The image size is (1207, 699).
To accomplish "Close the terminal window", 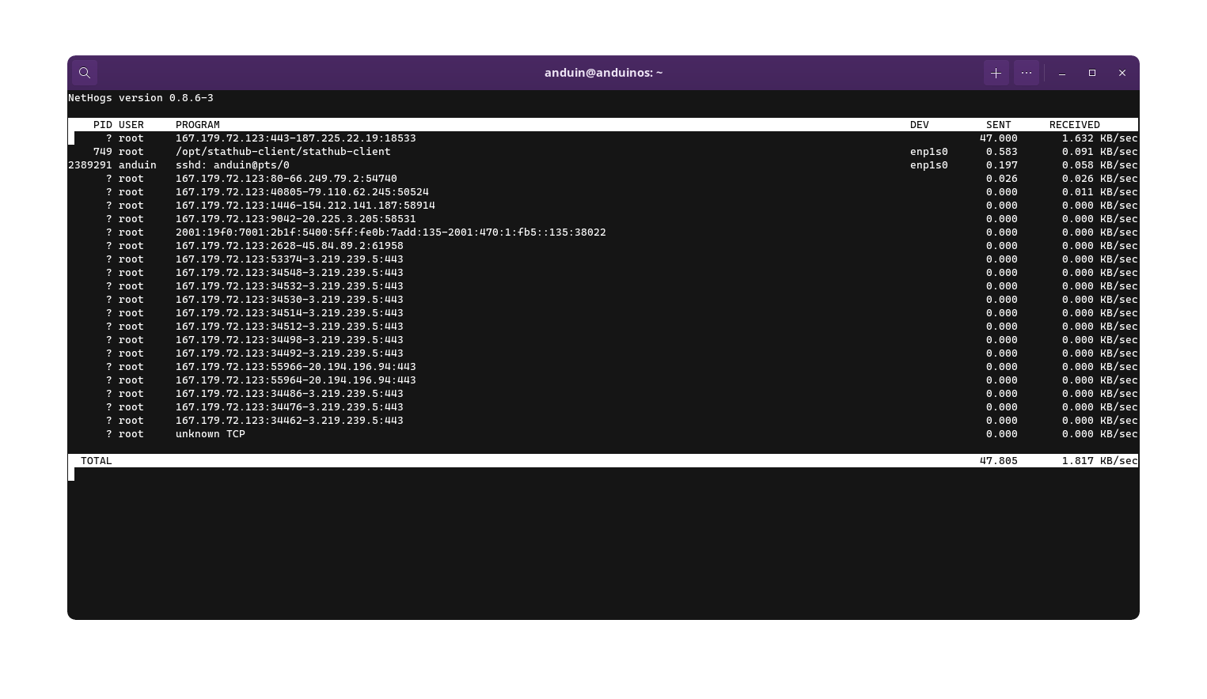I will point(1122,73).
